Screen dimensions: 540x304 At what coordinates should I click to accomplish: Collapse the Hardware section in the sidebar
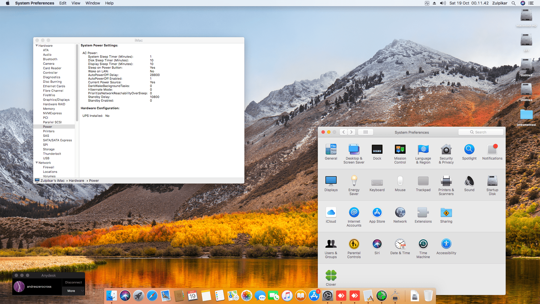37,45
